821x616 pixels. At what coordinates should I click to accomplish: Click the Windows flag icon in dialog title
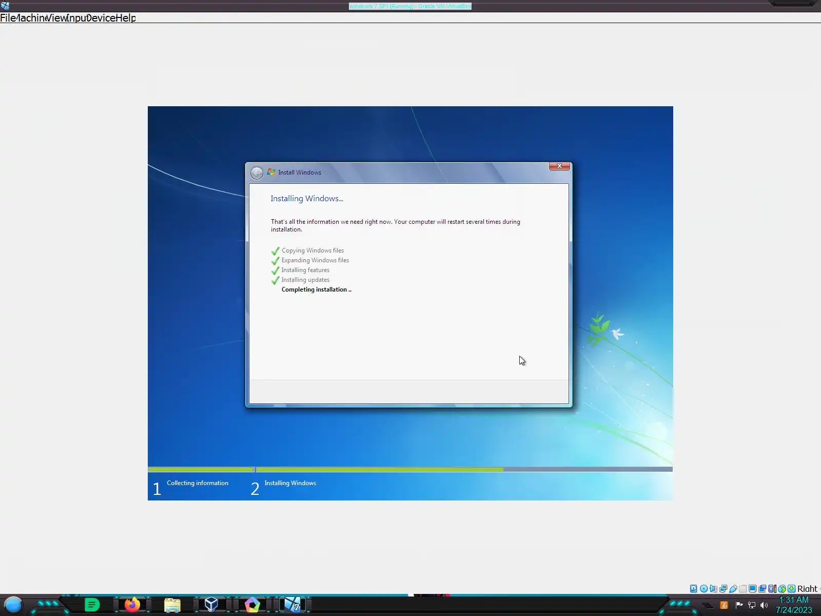(271, 172)
